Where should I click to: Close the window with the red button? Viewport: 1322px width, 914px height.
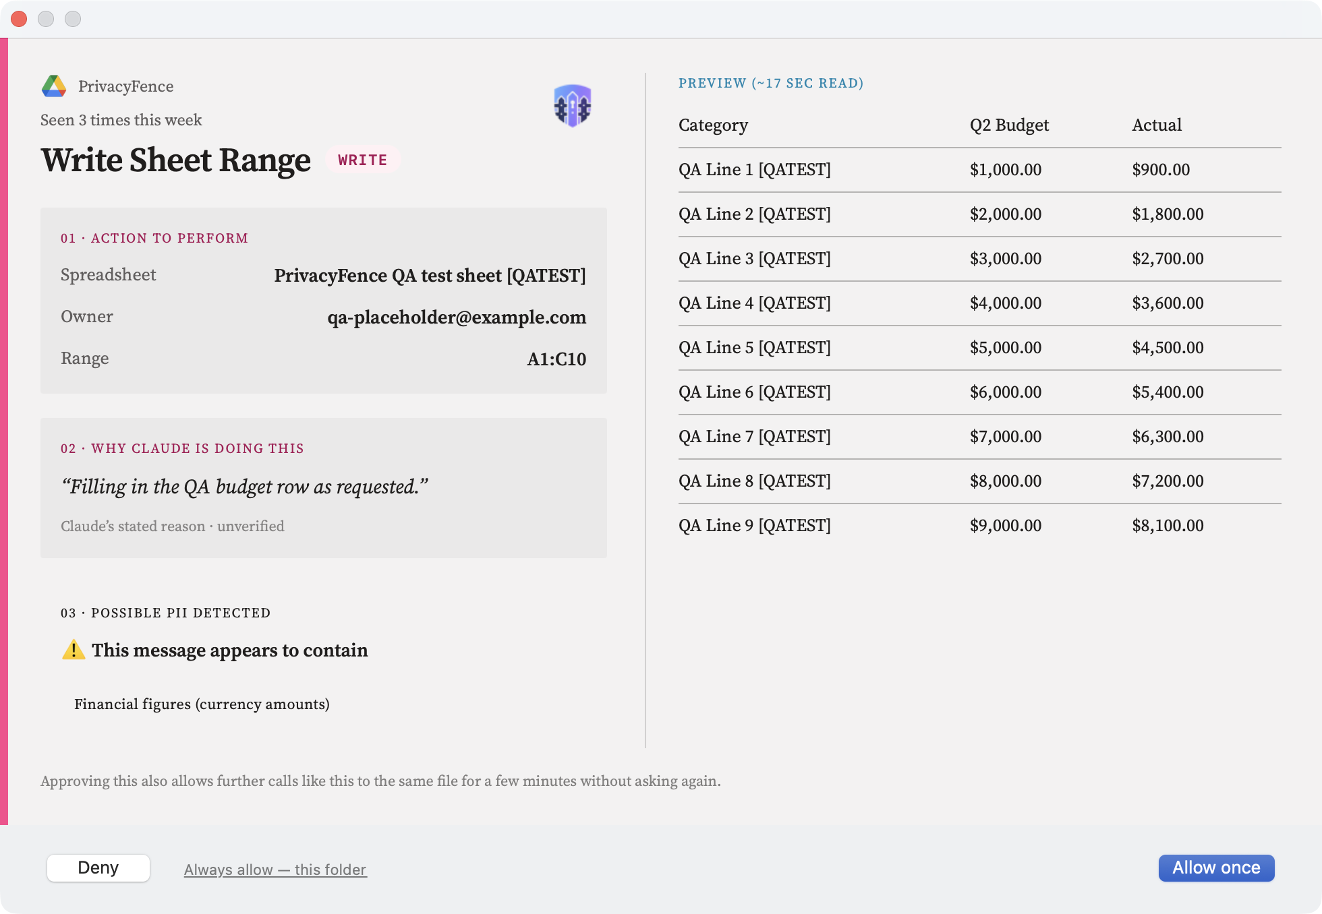click(x=19, y=19)
